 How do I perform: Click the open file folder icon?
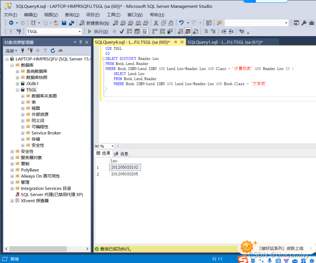[57, 23]
